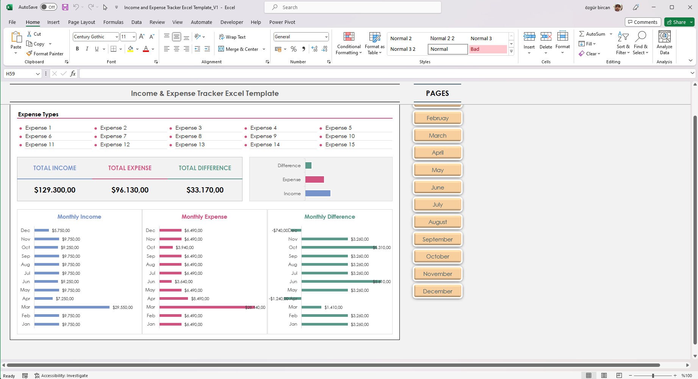The width and height of the screenshot is (698, 379).
Task: Apply the red font color
Action: (146, 49)
